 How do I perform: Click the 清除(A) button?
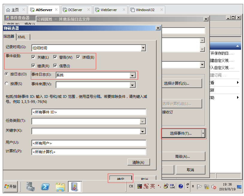[138, 162]
